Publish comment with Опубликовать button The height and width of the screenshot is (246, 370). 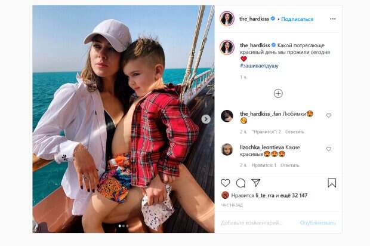(x=317, y=223)
